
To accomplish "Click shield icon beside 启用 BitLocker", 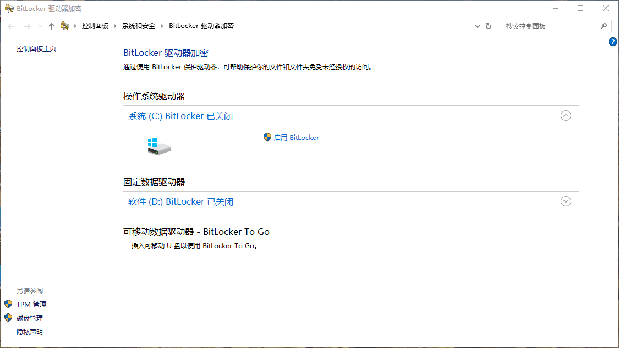I will 267,137.
